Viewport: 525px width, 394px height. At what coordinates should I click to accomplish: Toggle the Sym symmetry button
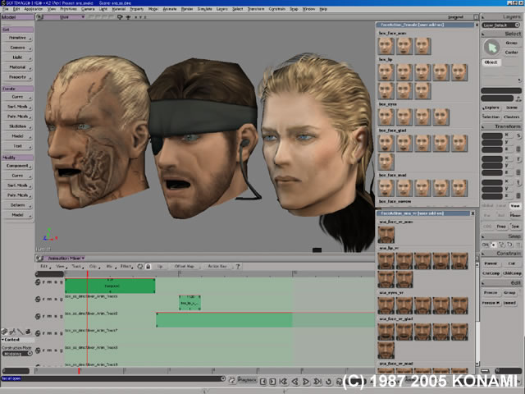pos(515,227)
